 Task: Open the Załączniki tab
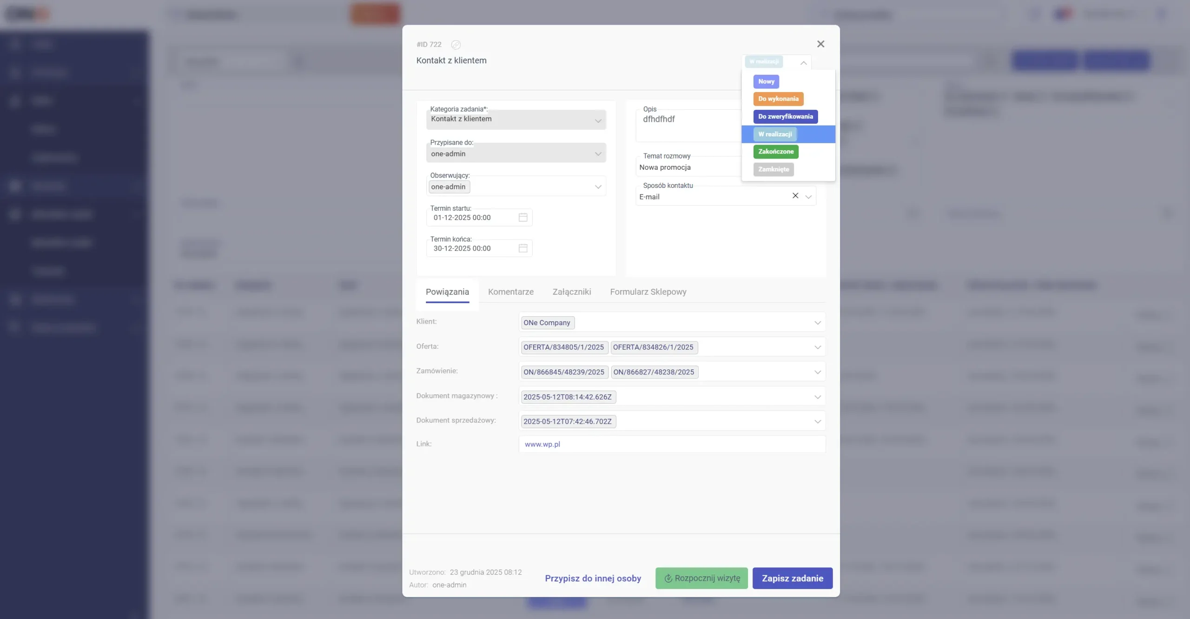coord(571,292)
